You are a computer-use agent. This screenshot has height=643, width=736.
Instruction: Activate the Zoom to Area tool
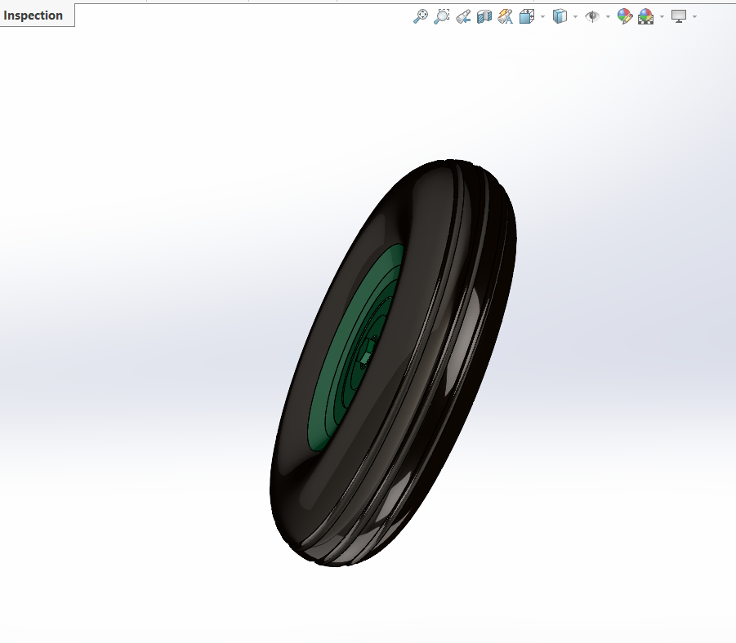441,16
